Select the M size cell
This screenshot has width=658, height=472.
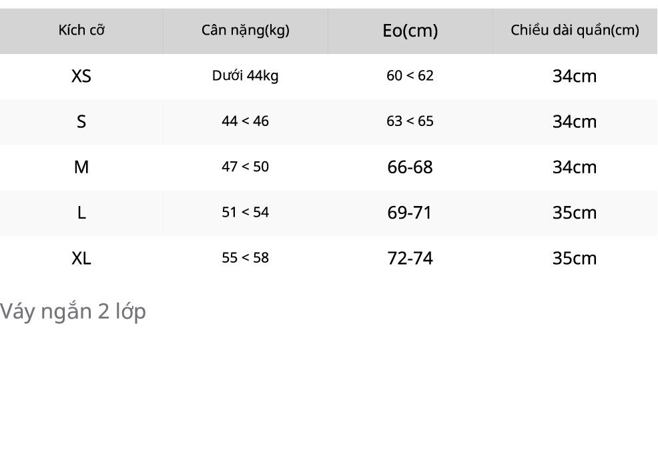(81, 167)
